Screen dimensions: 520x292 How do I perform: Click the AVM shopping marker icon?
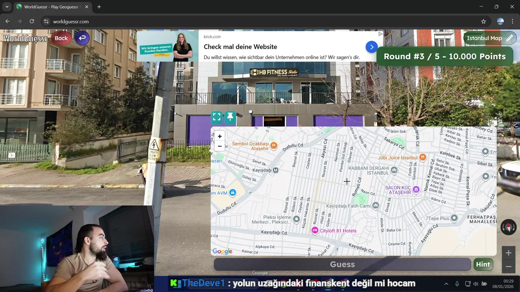[x=233, y=193]
